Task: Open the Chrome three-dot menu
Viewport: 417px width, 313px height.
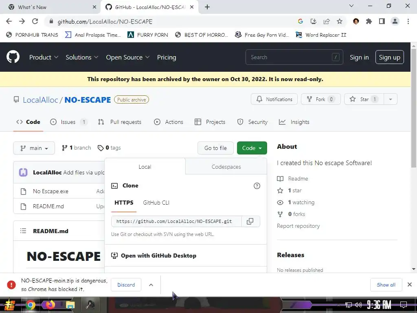Action: coord(408,21)
